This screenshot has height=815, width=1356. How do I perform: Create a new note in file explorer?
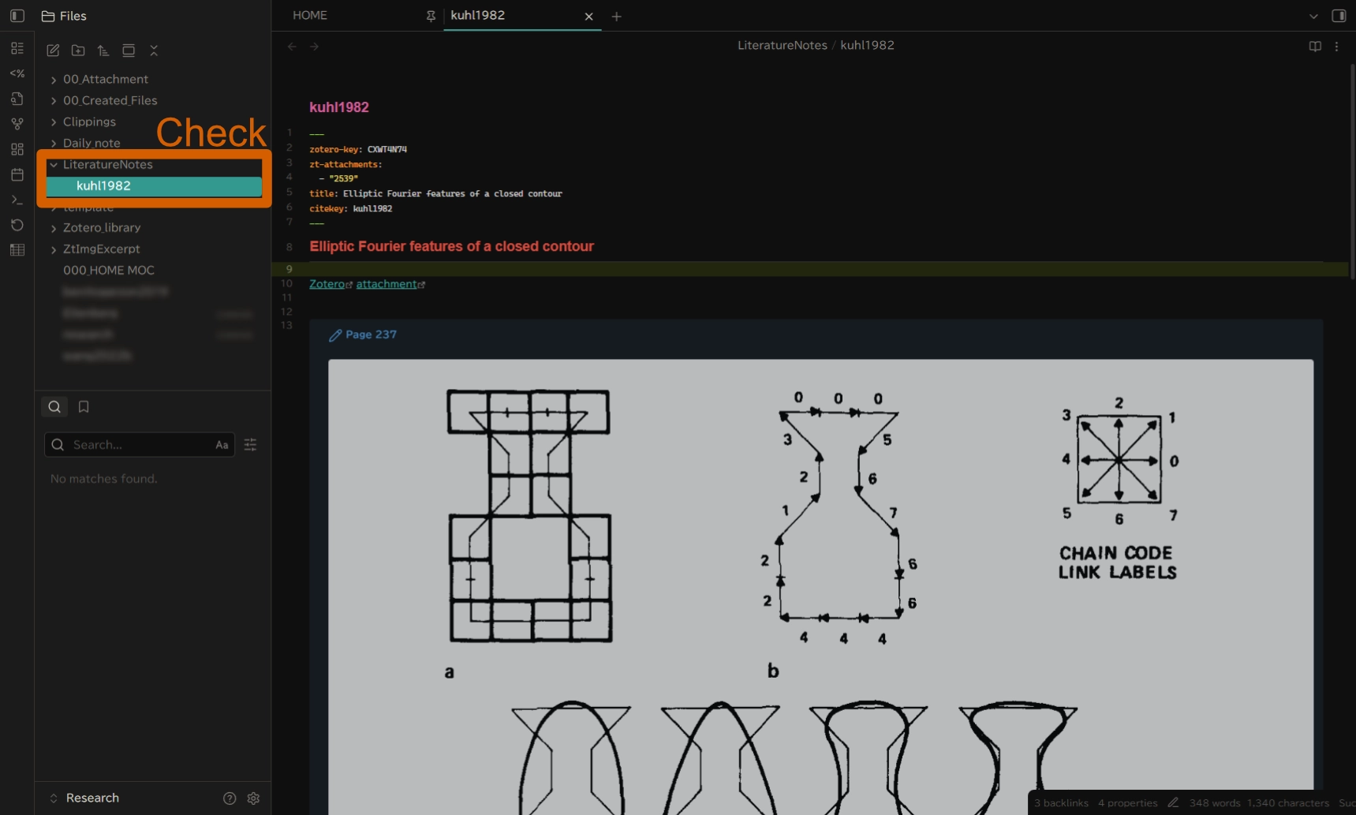(53, 50)
